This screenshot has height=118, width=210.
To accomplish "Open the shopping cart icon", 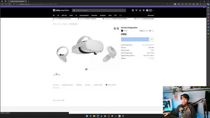I will [140, 10].
